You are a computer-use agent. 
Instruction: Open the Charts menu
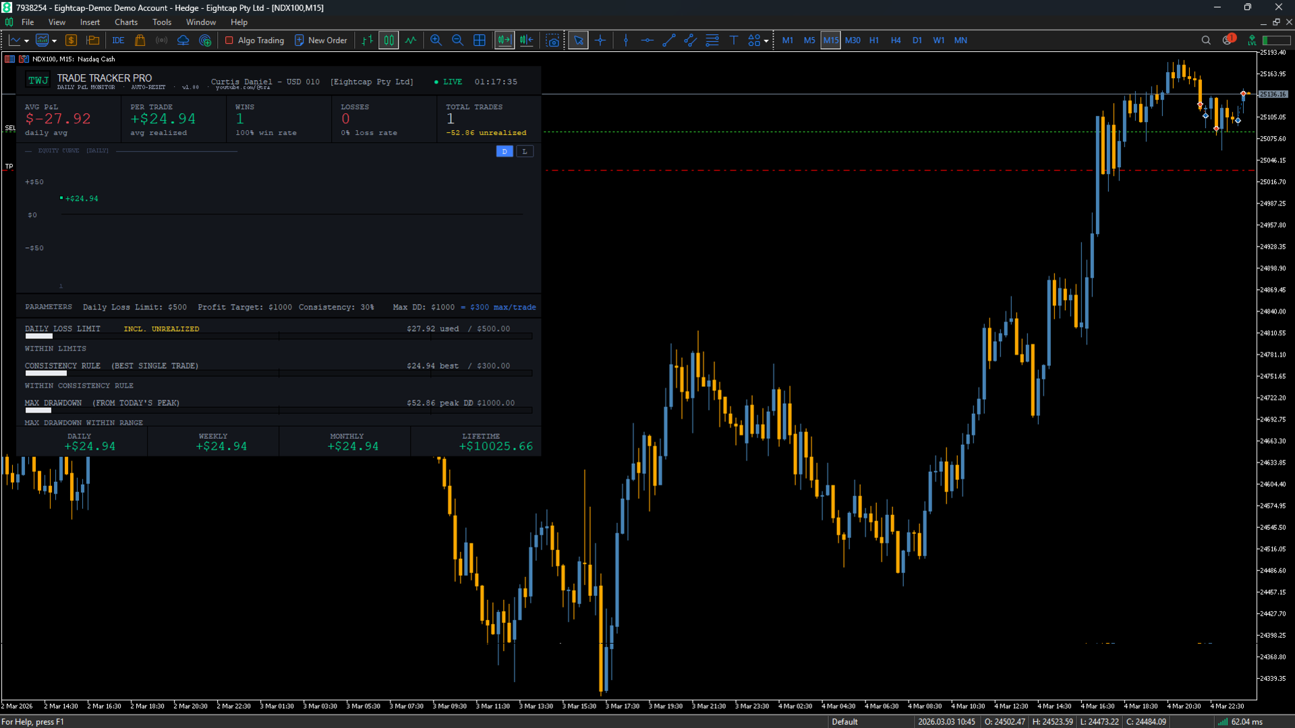click(x=125, y=22)
